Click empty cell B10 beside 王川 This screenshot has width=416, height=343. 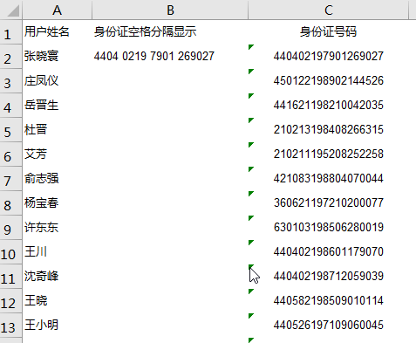[170, 252]
